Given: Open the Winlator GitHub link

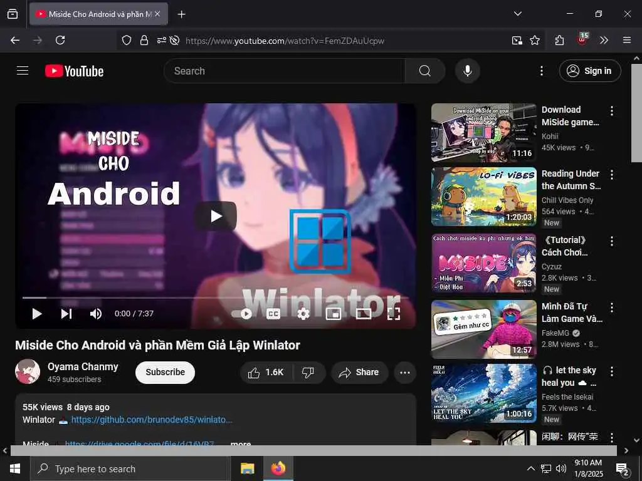Looking at the screenshot, I should 152,420.
